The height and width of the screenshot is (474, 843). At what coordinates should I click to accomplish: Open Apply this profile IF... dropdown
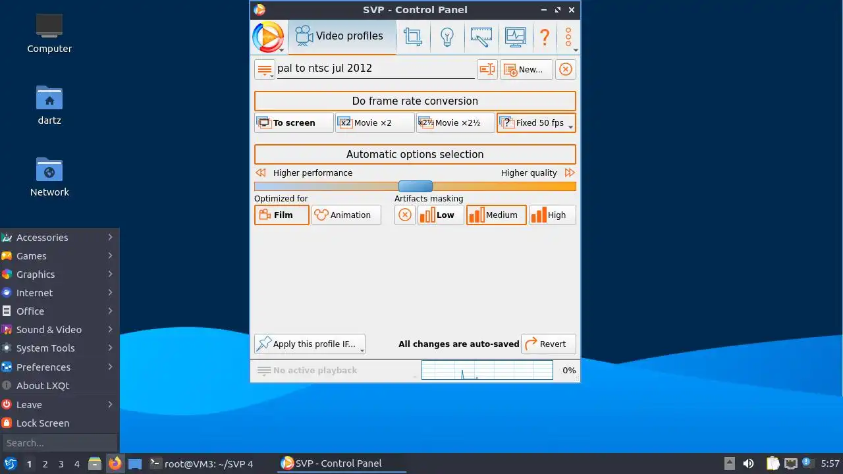(x=310, y=344)
